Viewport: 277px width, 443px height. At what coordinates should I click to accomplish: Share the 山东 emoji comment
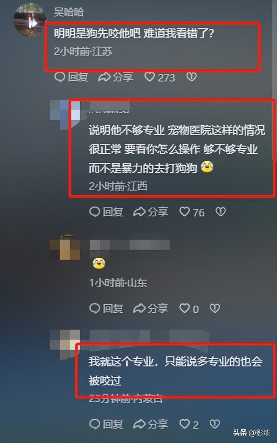[151, 308]
